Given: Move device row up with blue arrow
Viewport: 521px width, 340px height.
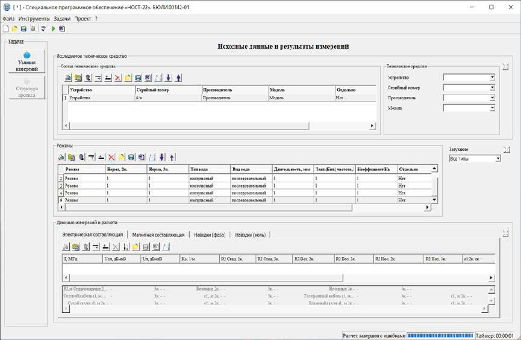Looking at the screenshot, I should pos(178,78).
